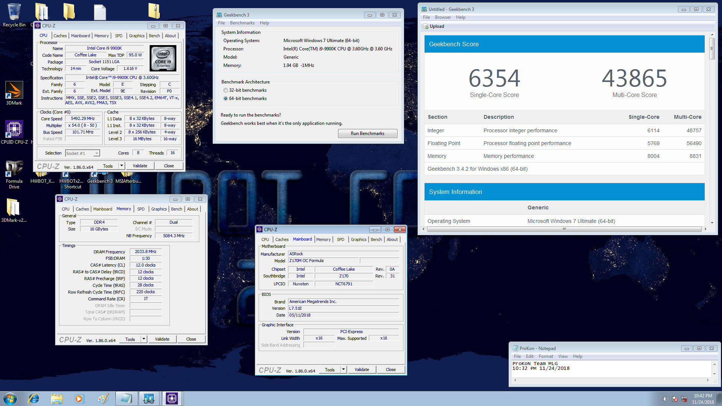
Task: Click the 6354 Single-Core Score
Action: (x=494, y=78)
